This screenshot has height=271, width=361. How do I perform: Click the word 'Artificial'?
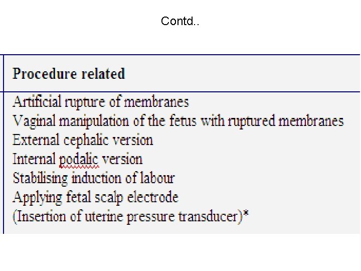pos(37,101)
